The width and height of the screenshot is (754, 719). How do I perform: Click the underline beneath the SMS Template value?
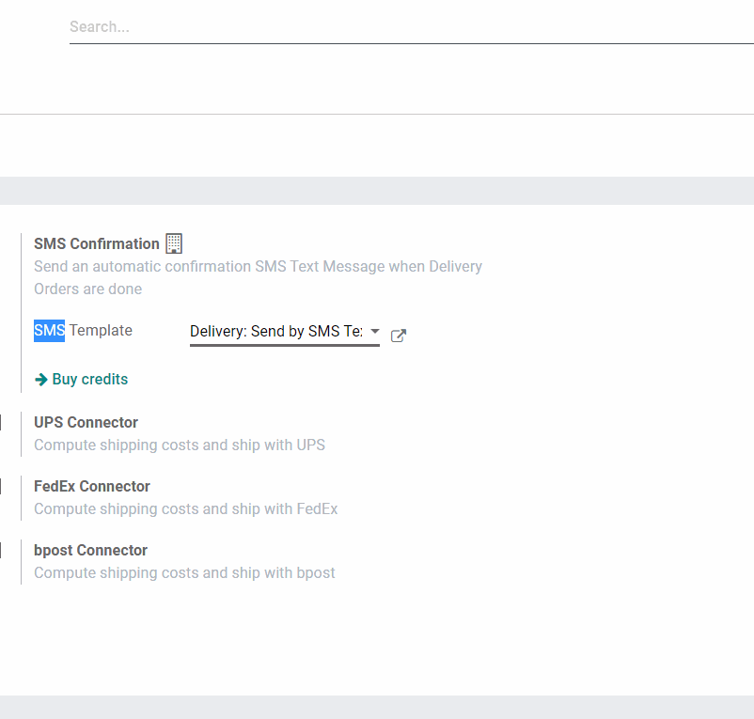click(284, 348)
